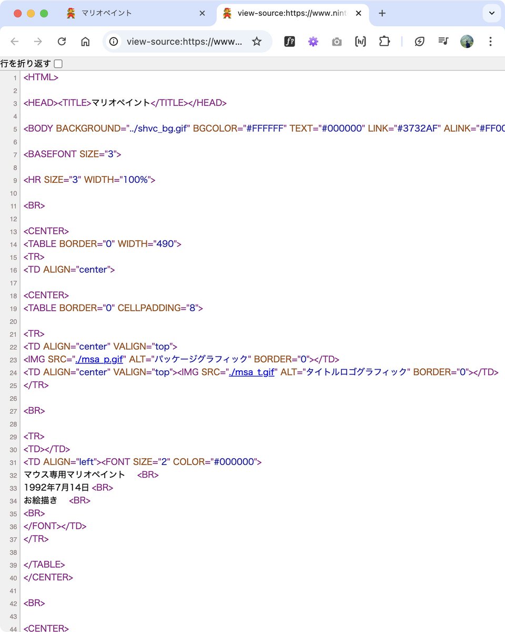Open the camera screenshot extension
This screenshot has height=632, width=505.
337,42
